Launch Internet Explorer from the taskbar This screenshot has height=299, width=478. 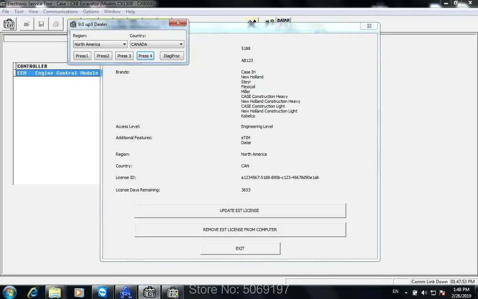pos(33,293)
